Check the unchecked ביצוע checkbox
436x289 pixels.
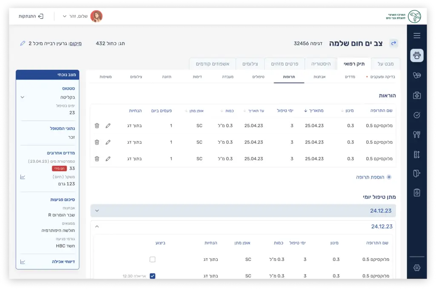pyautogui.click(x=152, y=259)
